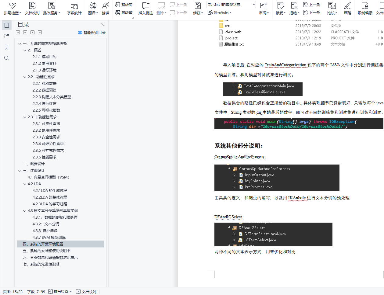Start 朗读 read aloud
Viewport: 384px width, 295px height.
click(106, 8)
